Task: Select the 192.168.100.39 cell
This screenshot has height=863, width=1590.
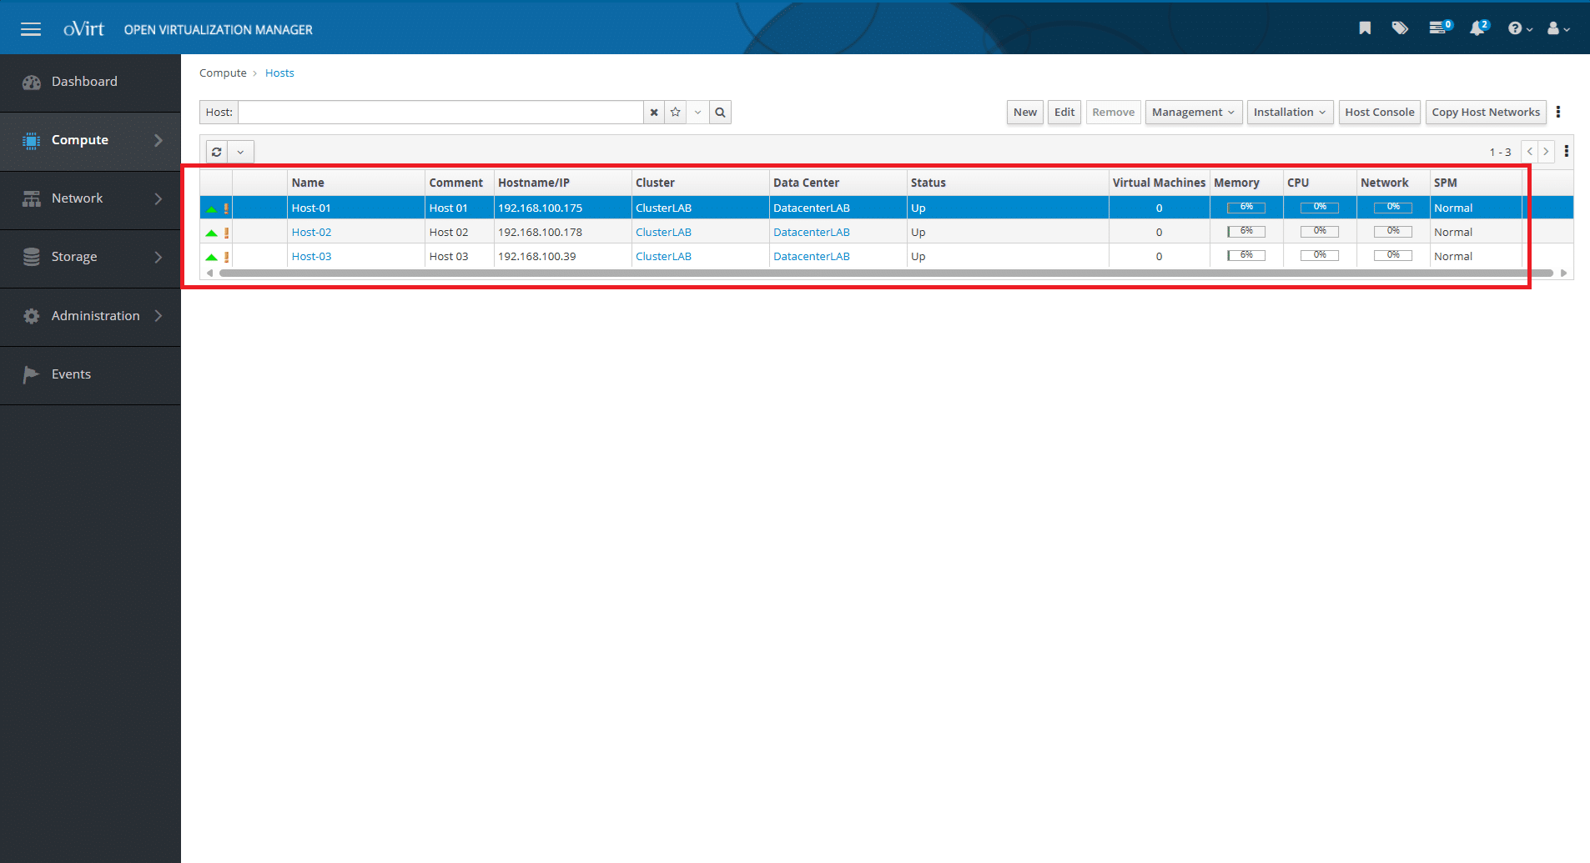Action: point(563,257)
